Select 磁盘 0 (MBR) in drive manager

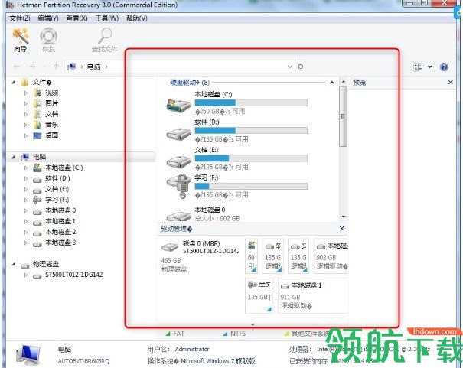[200, 256]
